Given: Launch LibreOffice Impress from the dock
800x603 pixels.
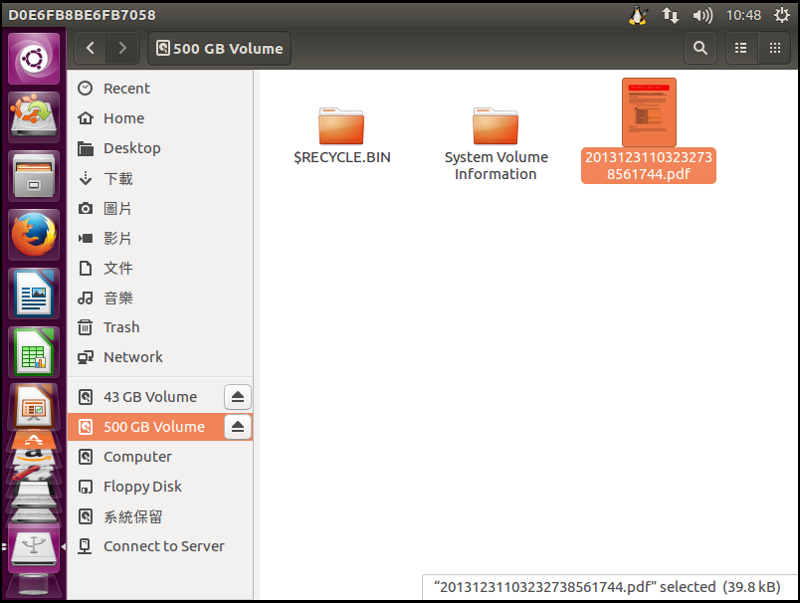Looking at the screenshot, I should point(34,407).
